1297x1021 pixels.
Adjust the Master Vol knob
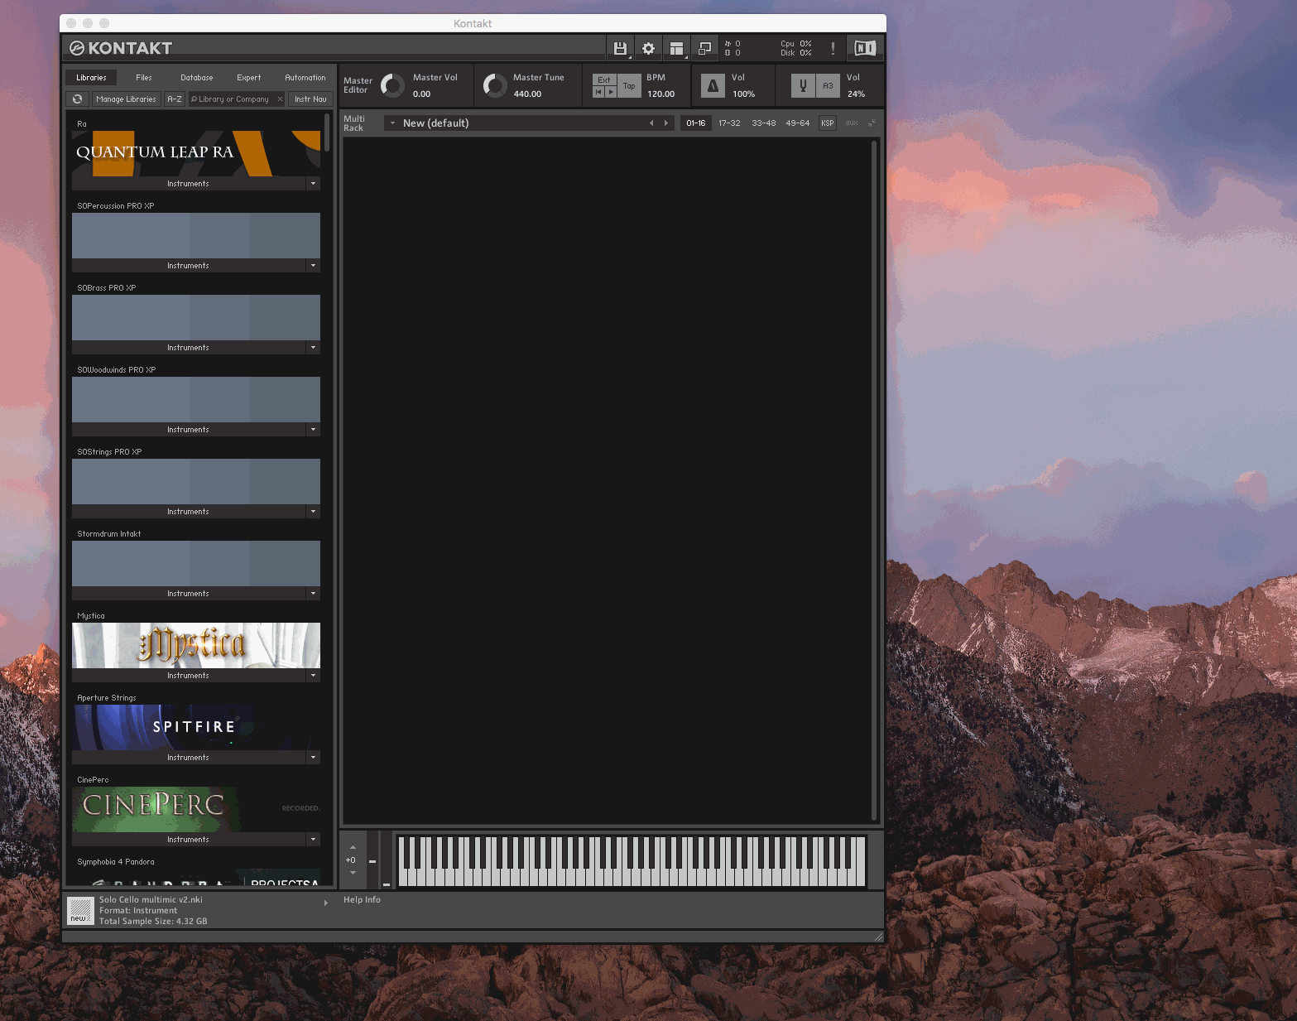392,85
